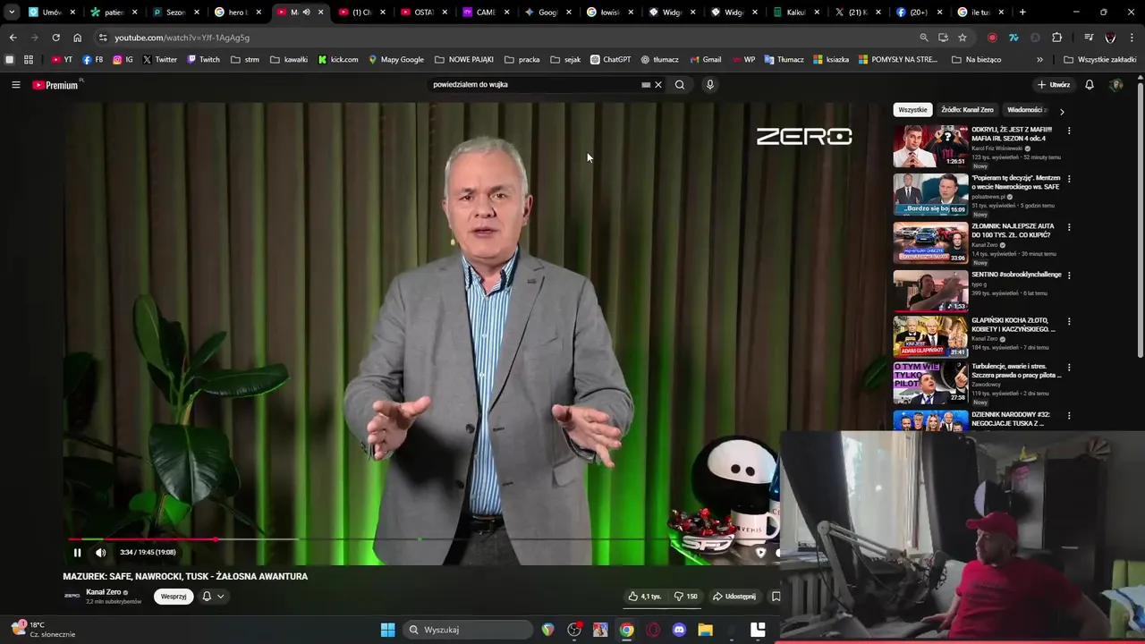Screen dimensions: 1145x644
Task: Open options for Mafia IRL video
Action: coord(1069,131)
